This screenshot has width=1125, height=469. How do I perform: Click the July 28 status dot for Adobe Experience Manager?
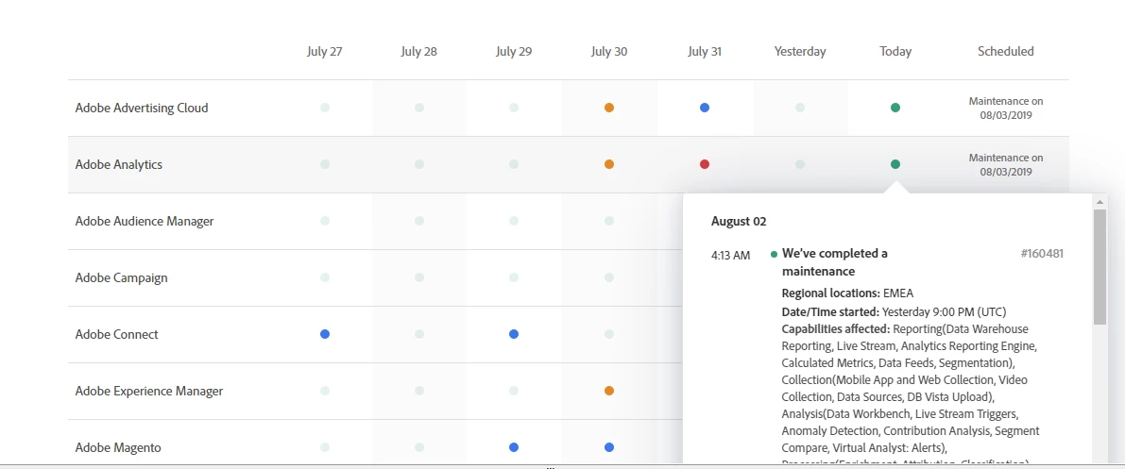pyautogui.click(x=419, y=391)
